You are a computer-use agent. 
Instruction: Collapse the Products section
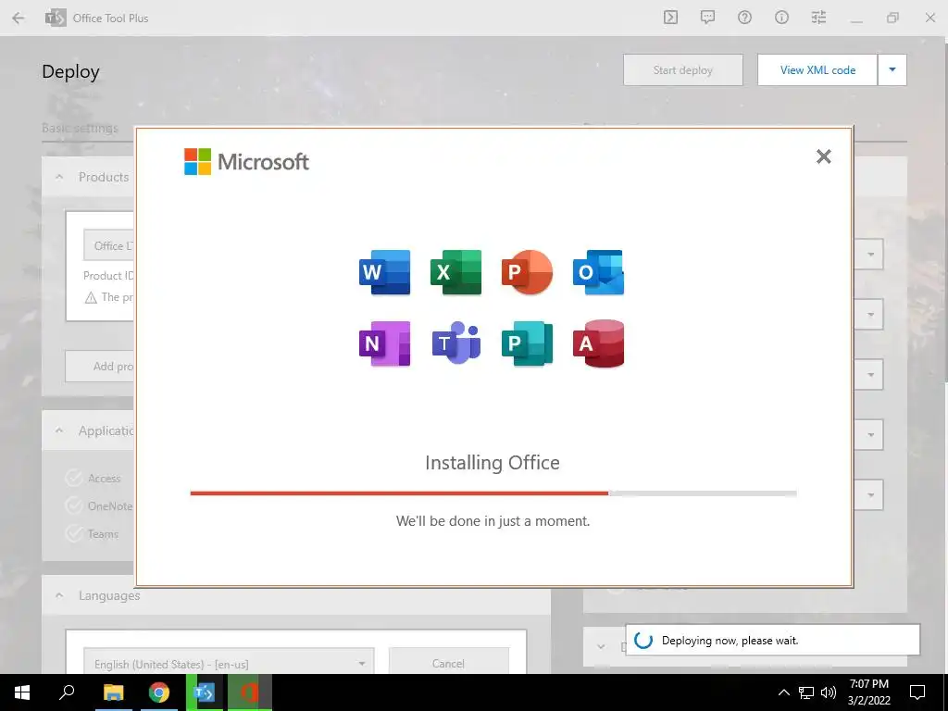click(x=59, y=177)
